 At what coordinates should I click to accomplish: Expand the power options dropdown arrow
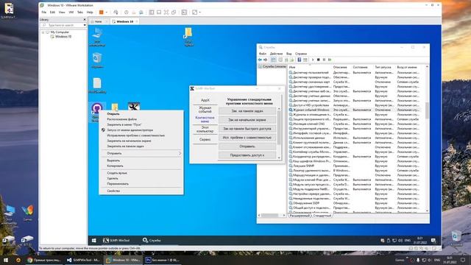pos(106,13)
